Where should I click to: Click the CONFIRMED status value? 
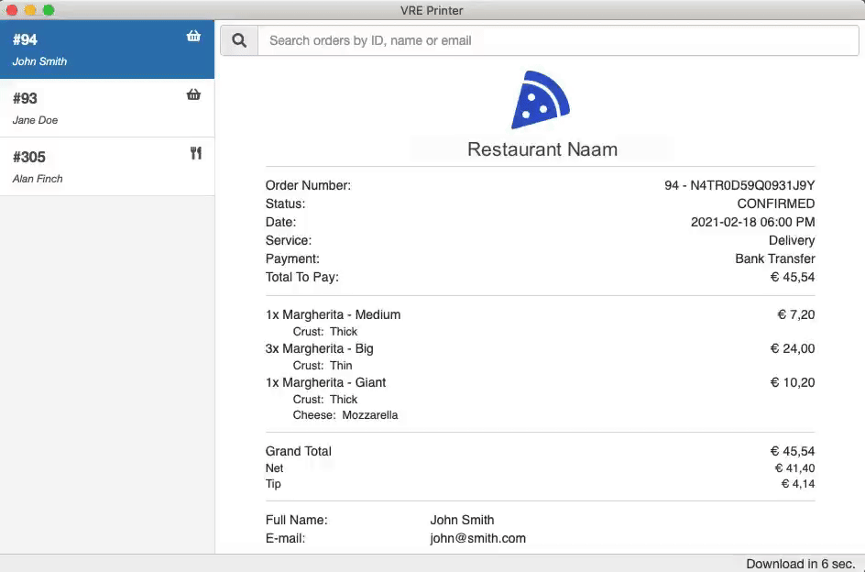click(775, 203)
